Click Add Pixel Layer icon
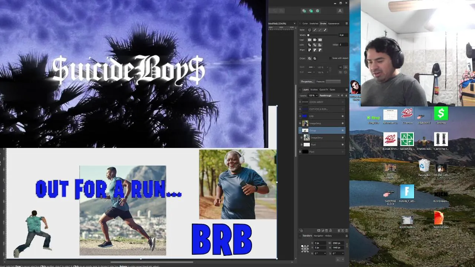475x267 pixels. click(343, 230)
